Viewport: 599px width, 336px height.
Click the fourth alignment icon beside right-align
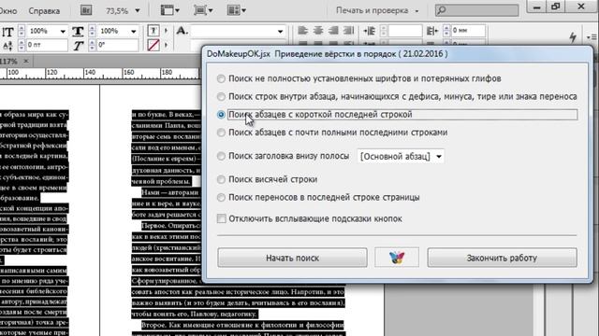click(348, 31)
